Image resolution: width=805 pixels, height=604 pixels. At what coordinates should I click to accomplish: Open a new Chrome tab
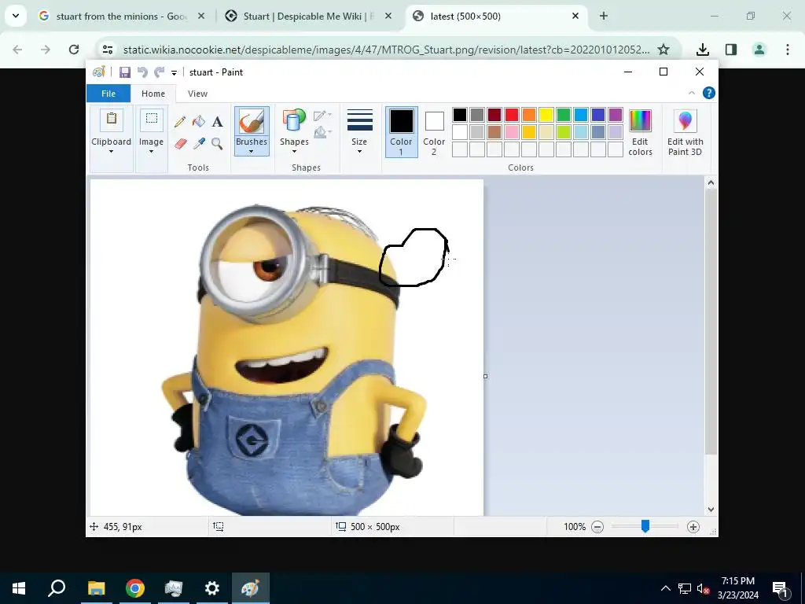tap(604, 16)
